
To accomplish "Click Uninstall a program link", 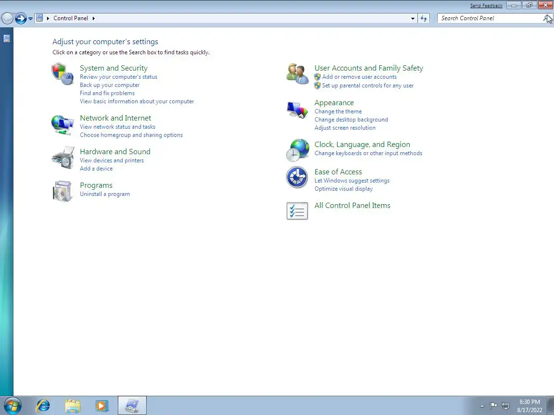I will (x=105, y=194).
